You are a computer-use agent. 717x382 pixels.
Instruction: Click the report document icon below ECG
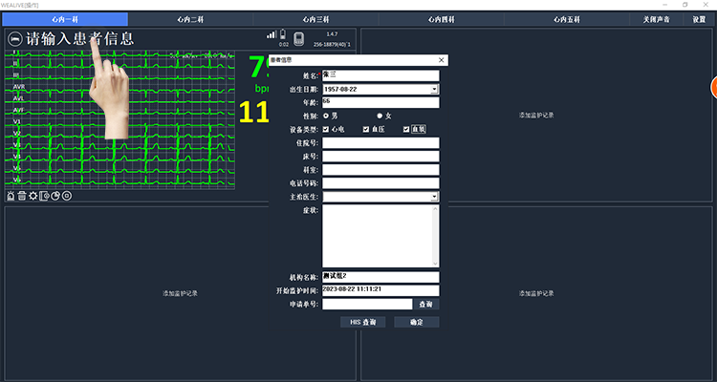45,196
